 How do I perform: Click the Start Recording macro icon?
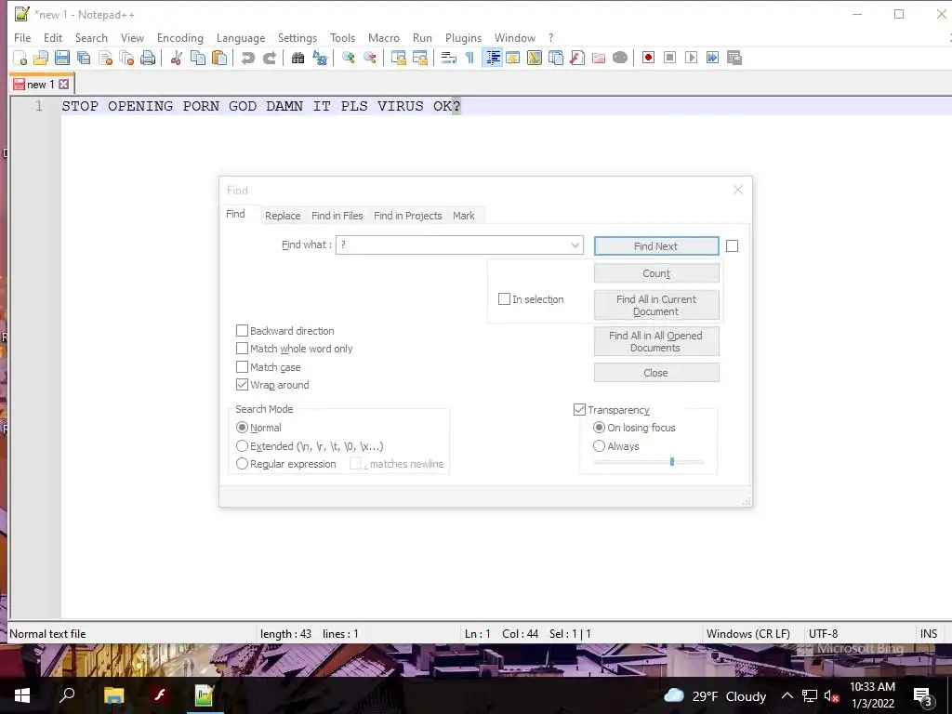click(648, 58)
